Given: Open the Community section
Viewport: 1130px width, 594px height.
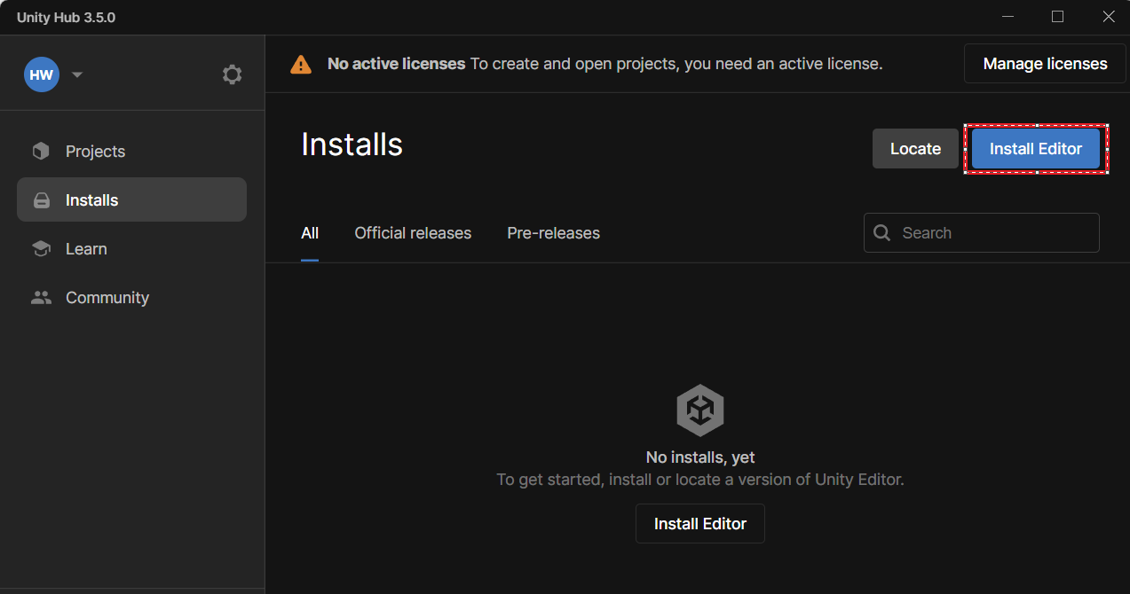Looking at the screenshot, I should pyautogui.click(x=131, y=298).
